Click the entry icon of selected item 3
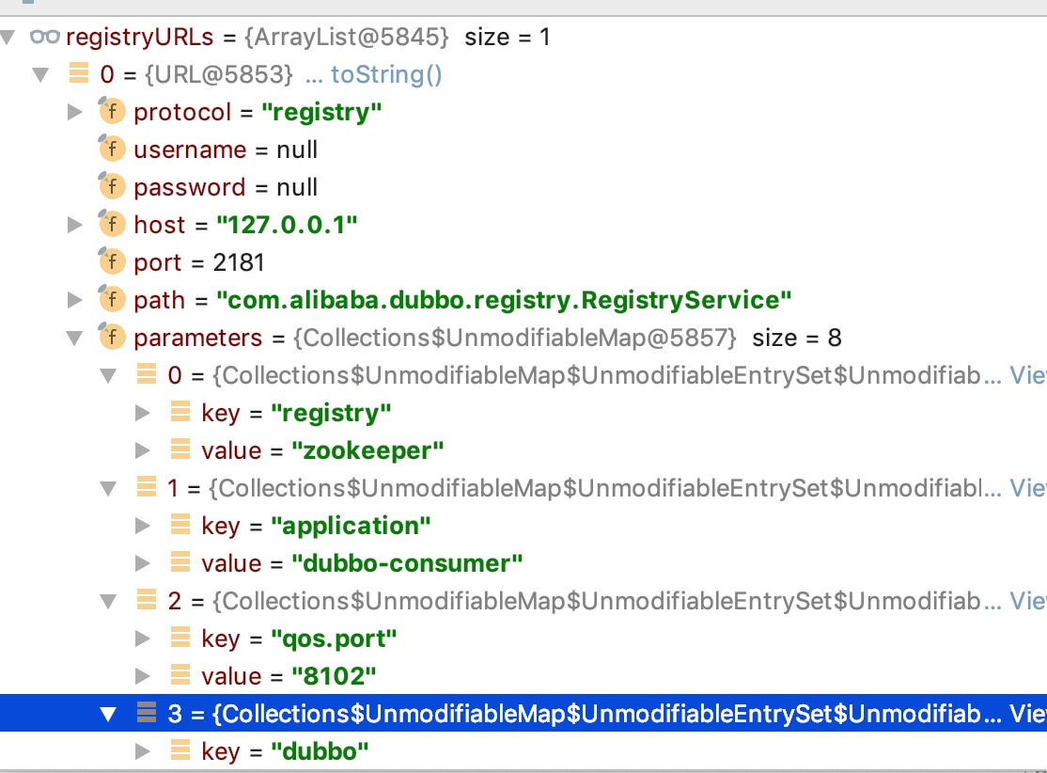 [147, 713]
